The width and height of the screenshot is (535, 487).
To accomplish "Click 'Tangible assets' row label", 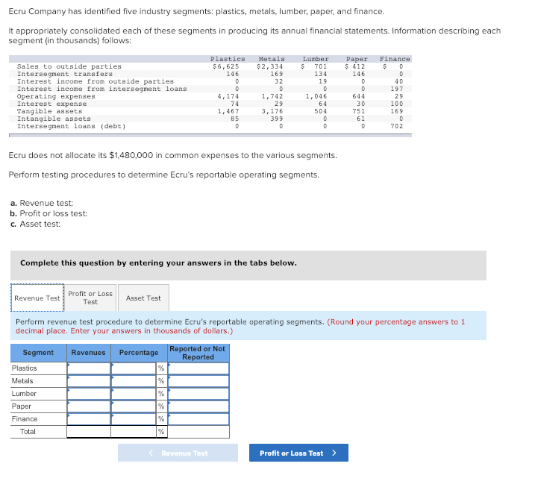I will [x=50, y=112].
